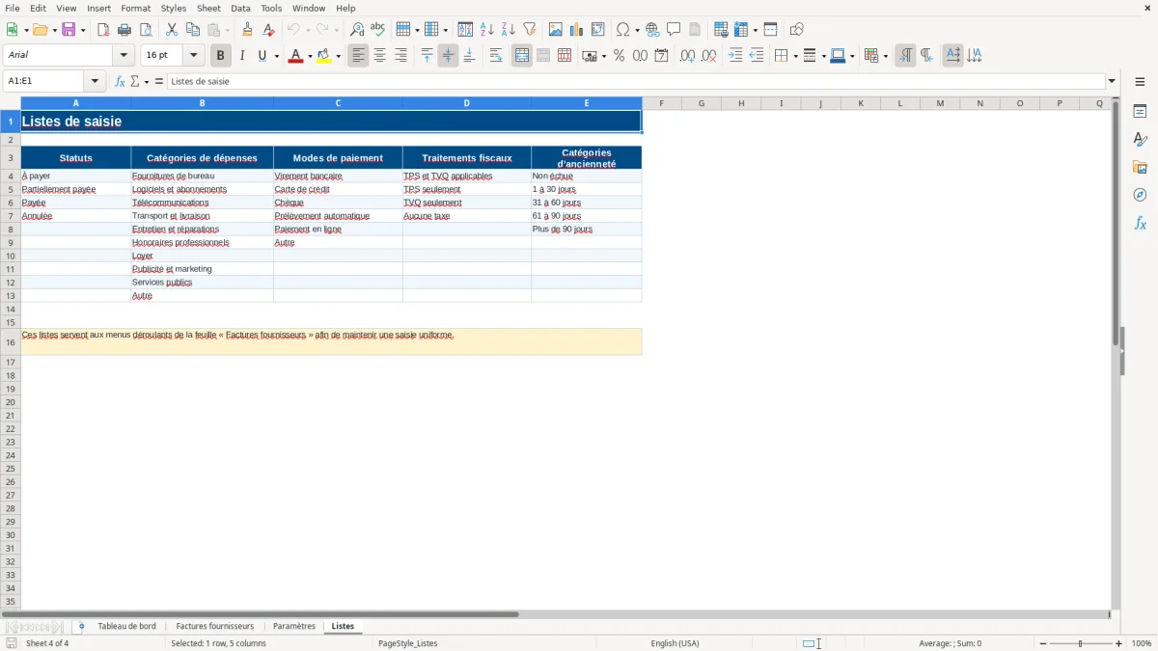The image size is (1158, 651).
Task: Expand the Font Name dropdown
Action: (x=124, y=56)
